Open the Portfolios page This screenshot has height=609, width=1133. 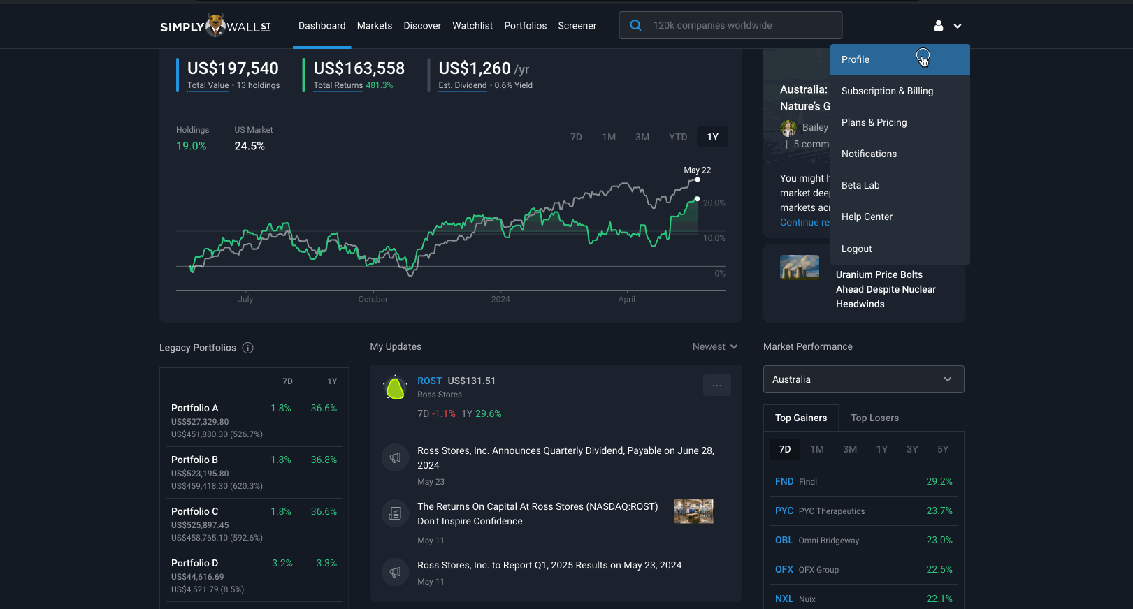coord(526,26)
